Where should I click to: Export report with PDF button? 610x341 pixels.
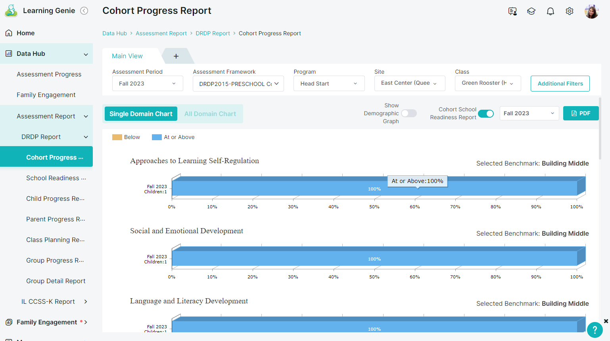pyautogui.click(x=581, y=113)
